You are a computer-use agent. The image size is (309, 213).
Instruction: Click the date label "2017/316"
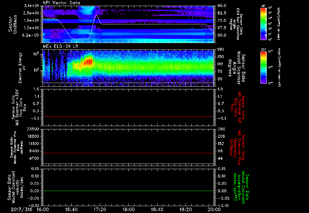pos(21,209)
